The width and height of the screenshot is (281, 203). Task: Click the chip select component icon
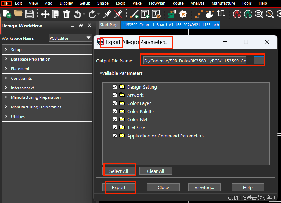(183, 14)
